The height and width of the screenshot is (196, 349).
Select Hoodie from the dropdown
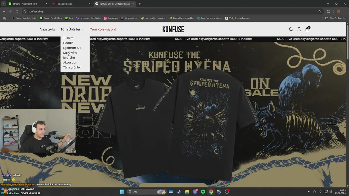point(68,43)
